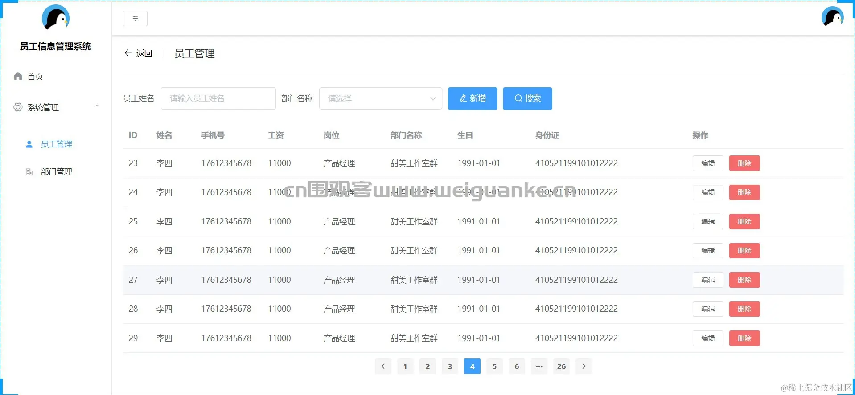This screenshot has height=395, width=855.
Task: Open the 部门名称 dropdown selector
Action: [381, 98]
